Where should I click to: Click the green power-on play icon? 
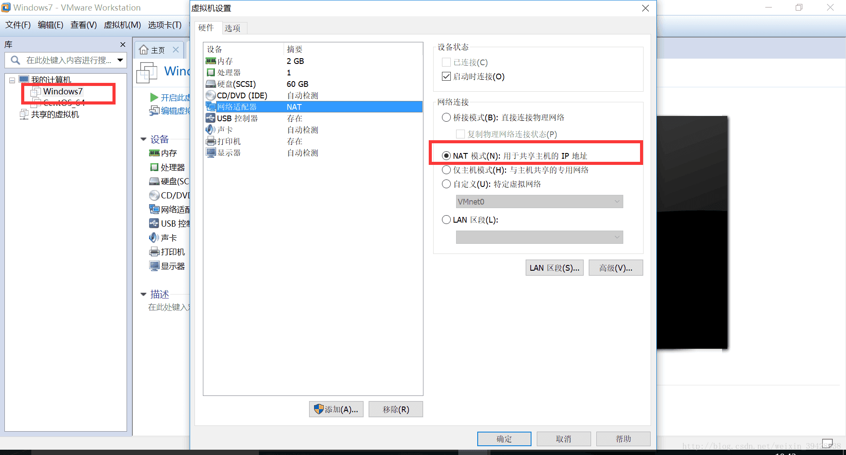pos(154,97)
